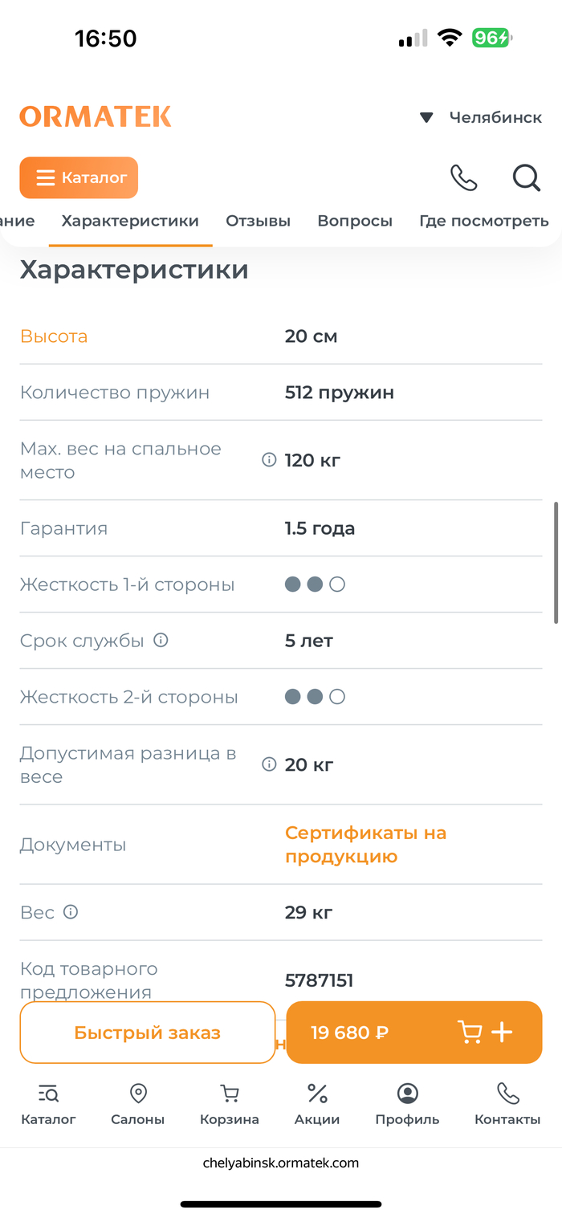The height and width of the screenshot is (1218, 562).
Task: Show info for Допустимая разница в весе
Action: [269, 764]
